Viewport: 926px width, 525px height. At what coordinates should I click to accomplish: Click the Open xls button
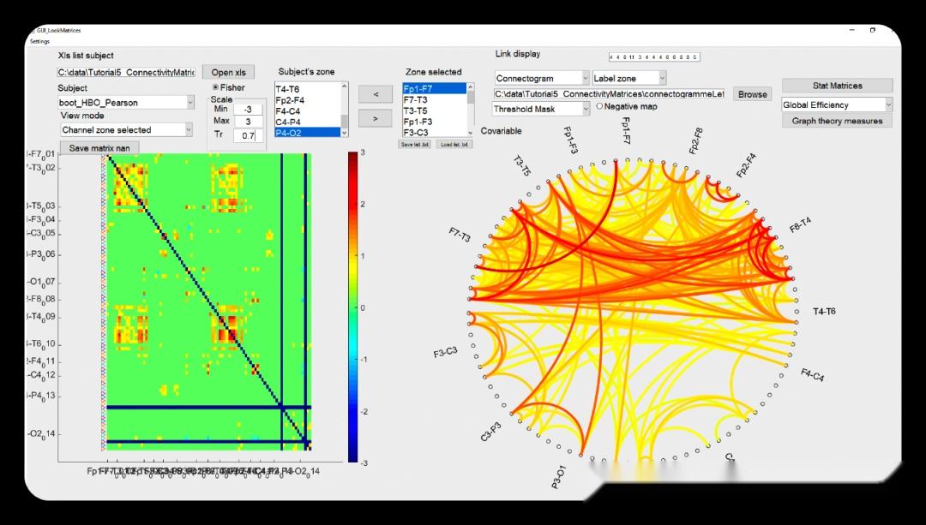229,72
